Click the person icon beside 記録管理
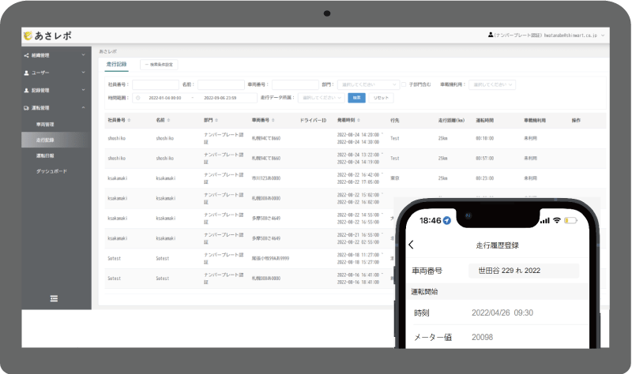632x374 pixels. pos(26,91)
